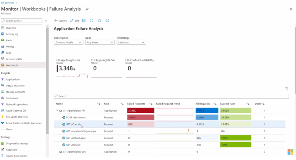The height and width of the screenshot is (160, 296).
Task: Open Service Health
Action: coord(14,59)
